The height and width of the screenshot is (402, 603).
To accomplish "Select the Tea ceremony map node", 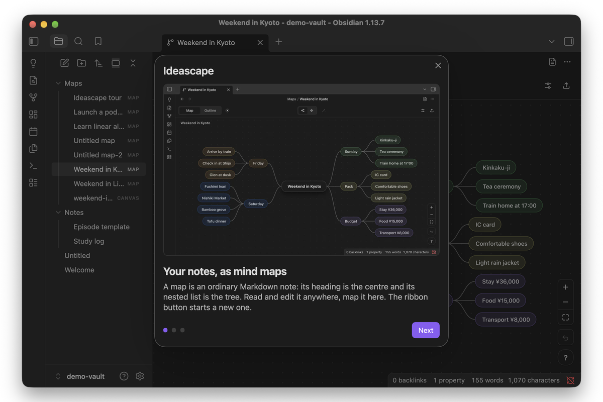I will pos(501,186).
